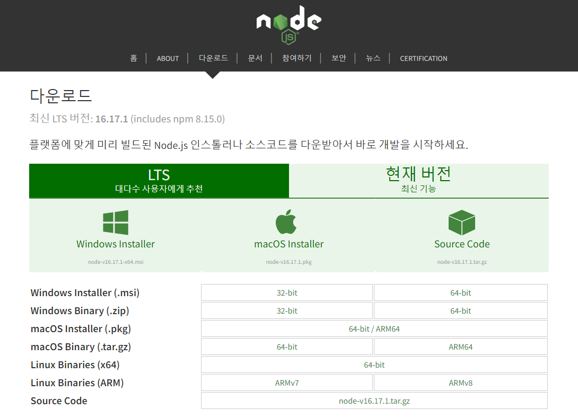Image resolution: width=578 pixels, height=418 pixels.
Task: Click the macOS Installer title link
Action: point(288,244)
